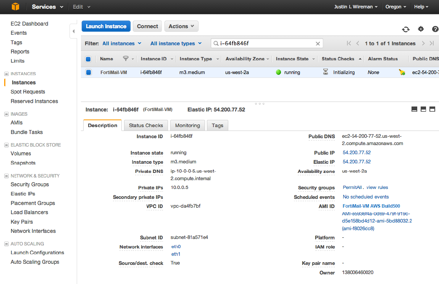Maximize the instance details pane
Viewport: 439px width, 284px height.
[x=432, y=109]
